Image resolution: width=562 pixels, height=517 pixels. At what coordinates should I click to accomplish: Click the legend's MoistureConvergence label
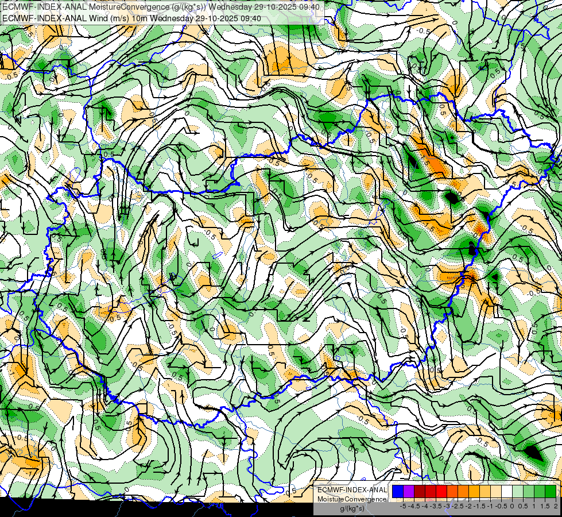pos(352,499)
